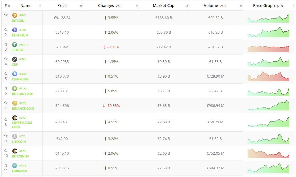
Task: Sort by Volume 24H column arrow
Action: [x=241, y=6]
